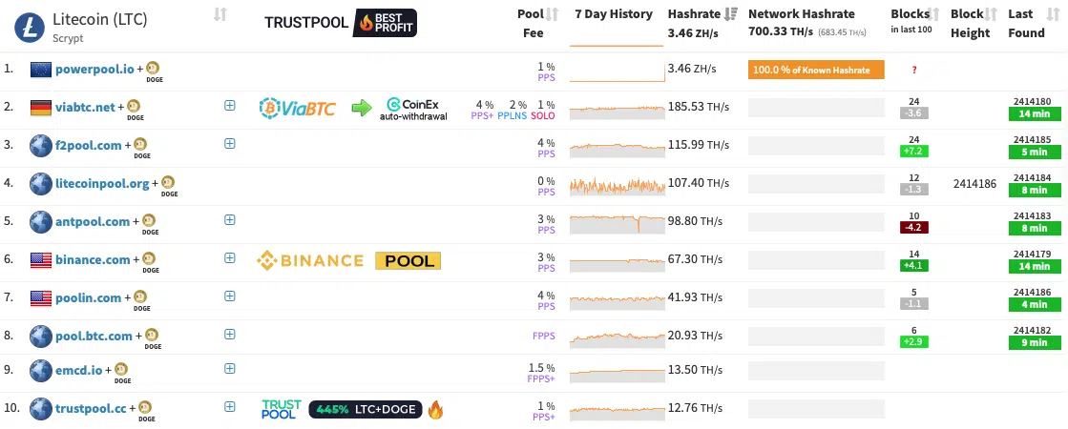The image size is (1068, 429).
Task: Click the European Union flag beside powerpool.io
Action: (41, 69)
